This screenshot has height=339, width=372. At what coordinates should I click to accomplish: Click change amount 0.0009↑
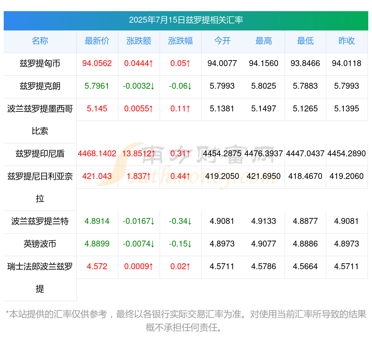pyautogui.click(x=138, y=266)
